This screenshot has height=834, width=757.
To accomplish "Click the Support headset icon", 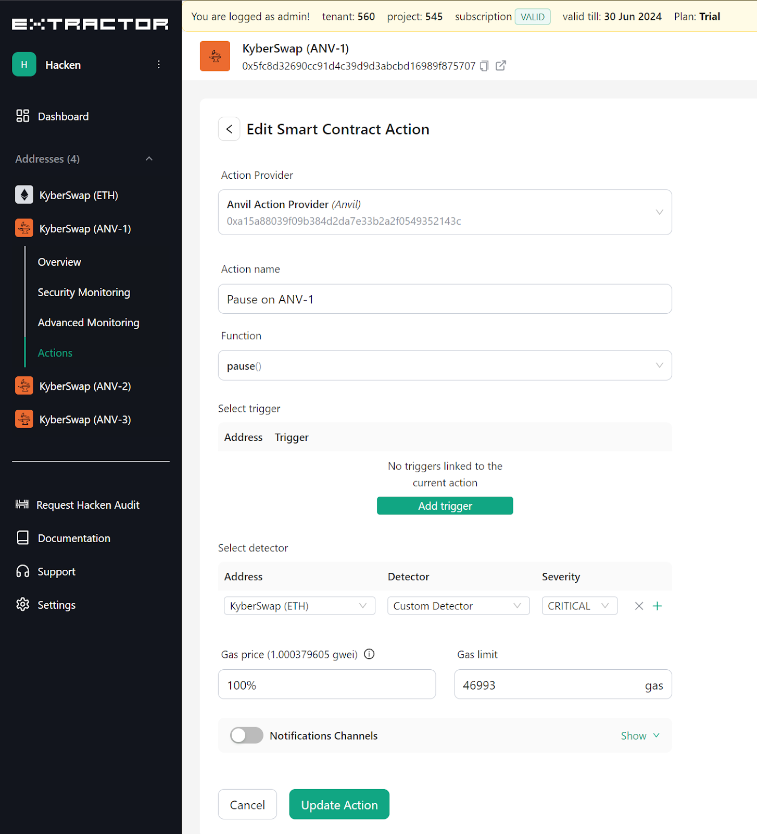I will click(x=22, y=571).
